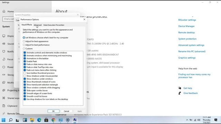Switch to the Advanced tab

point(38,25)
